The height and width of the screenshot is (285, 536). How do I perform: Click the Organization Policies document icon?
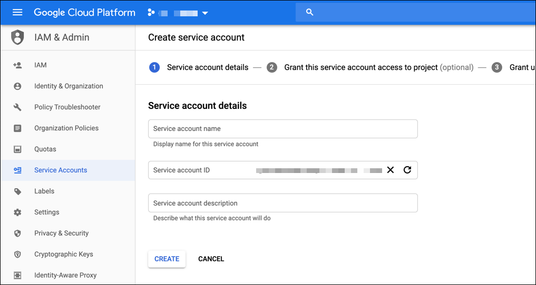pyautogui.click(x=17, y=128)
